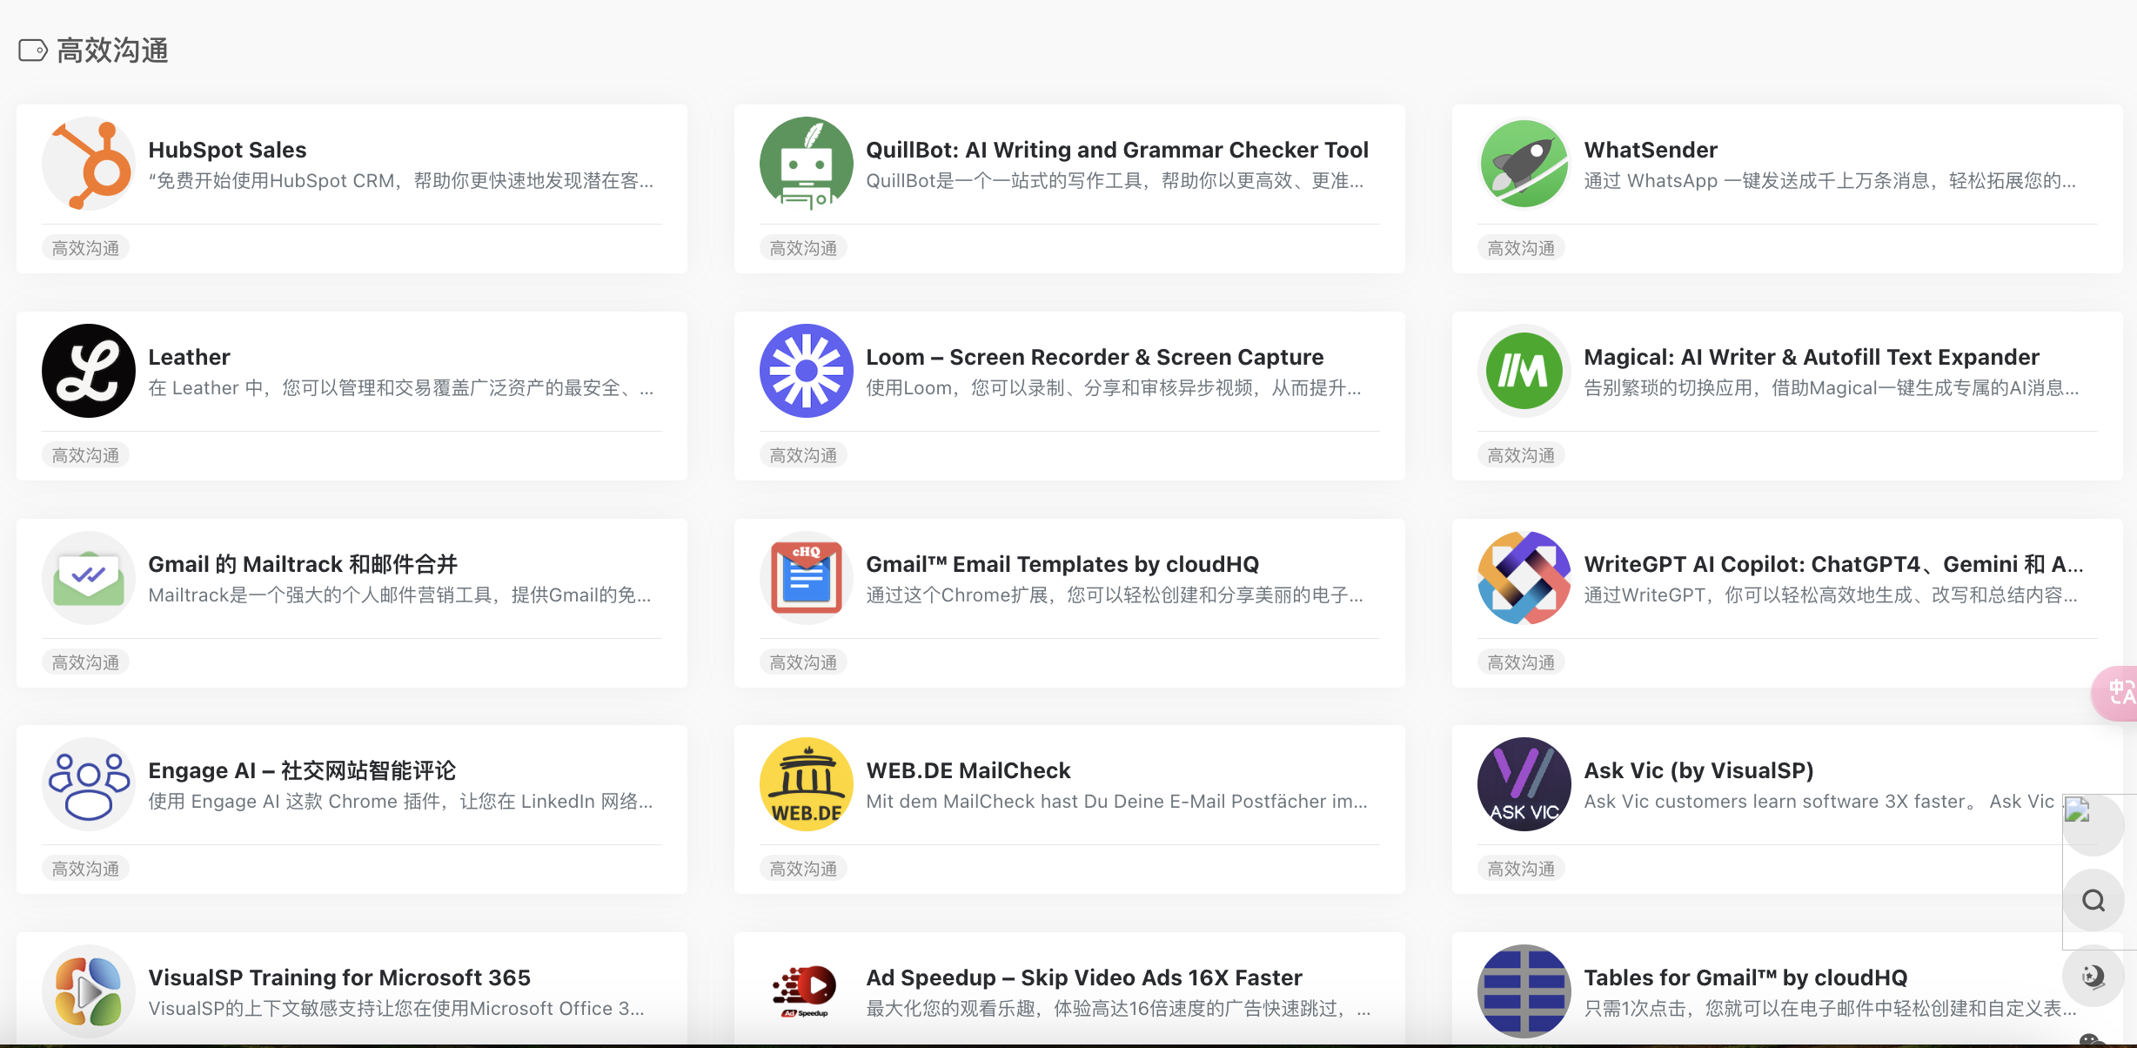Click 高效沟通 tag under Loom card
Viewport: 2137px width, 1048px height.
tap(803, 455)
